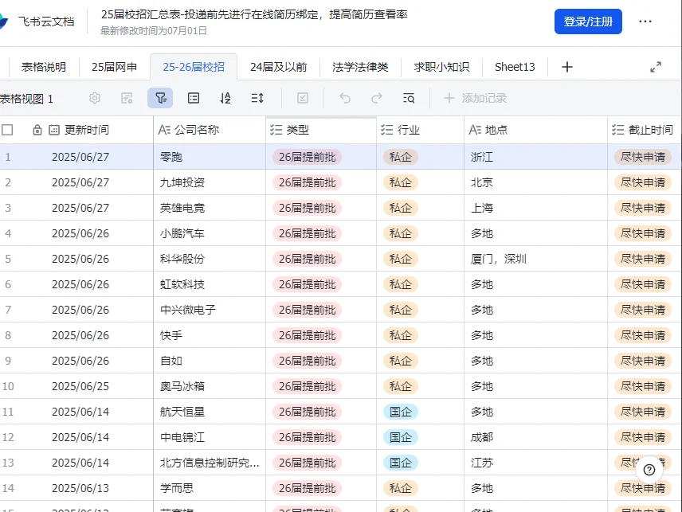Switch to the 25届网申 tab
The height and width of the screenshot is (512, 682).
[115, 67]
